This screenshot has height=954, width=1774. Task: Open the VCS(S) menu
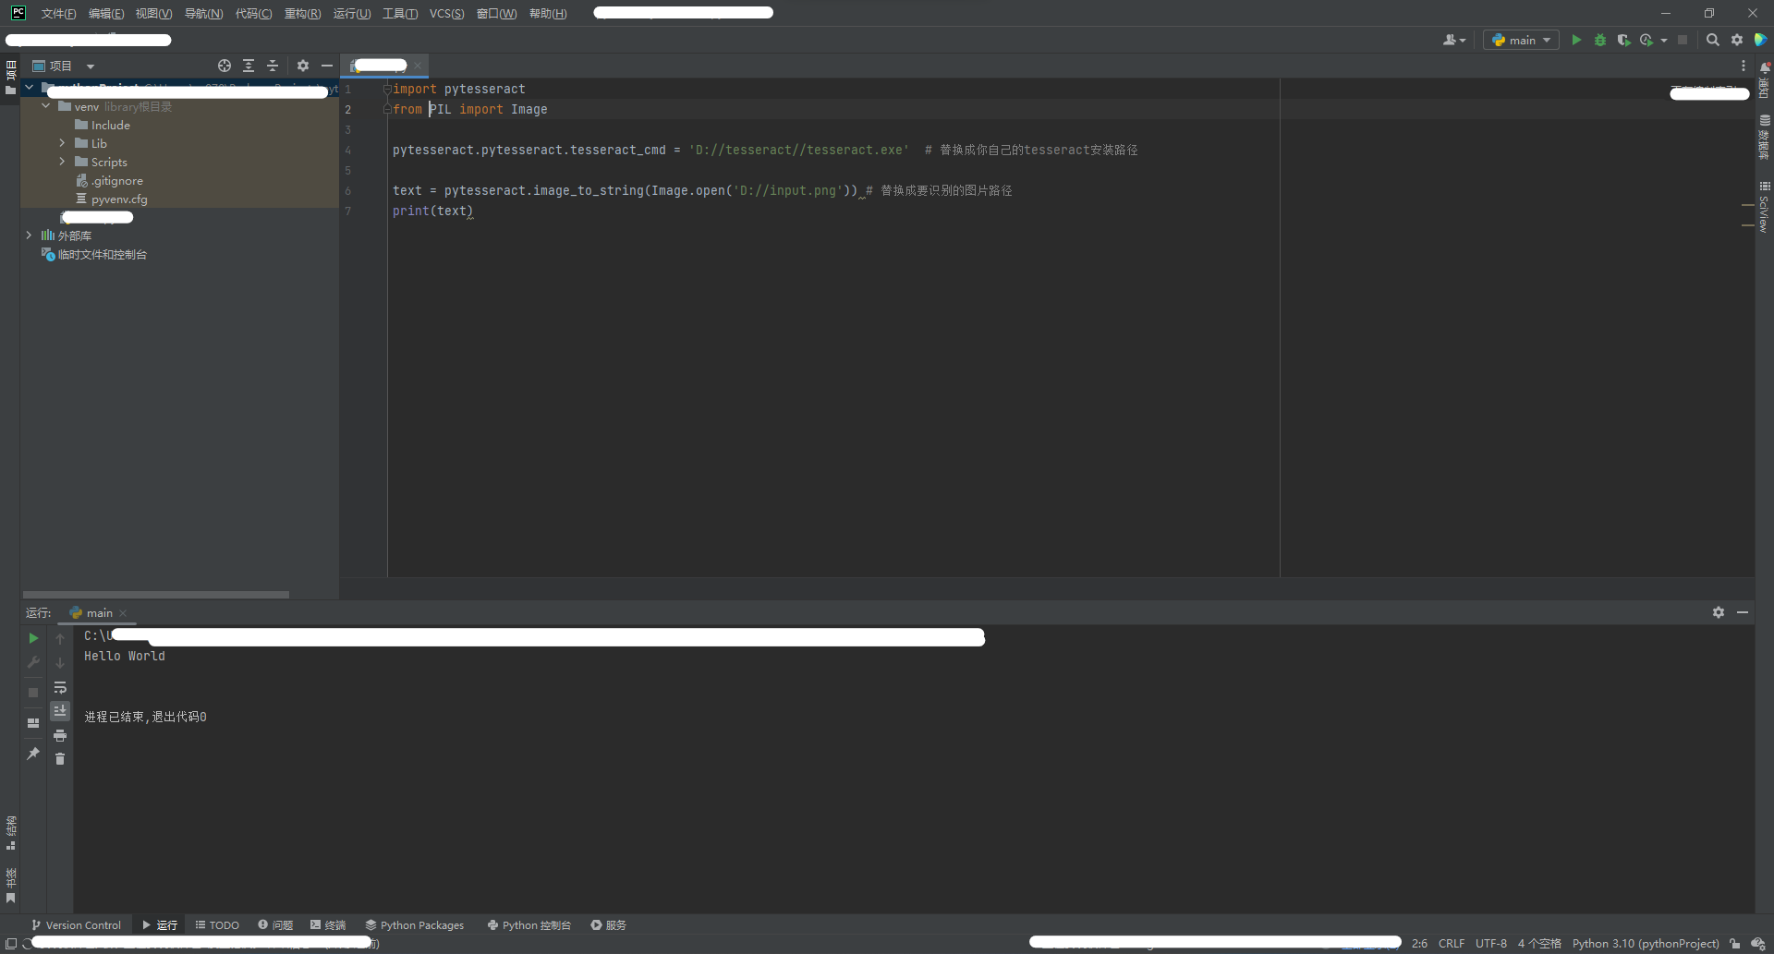[x=447, y=14]
